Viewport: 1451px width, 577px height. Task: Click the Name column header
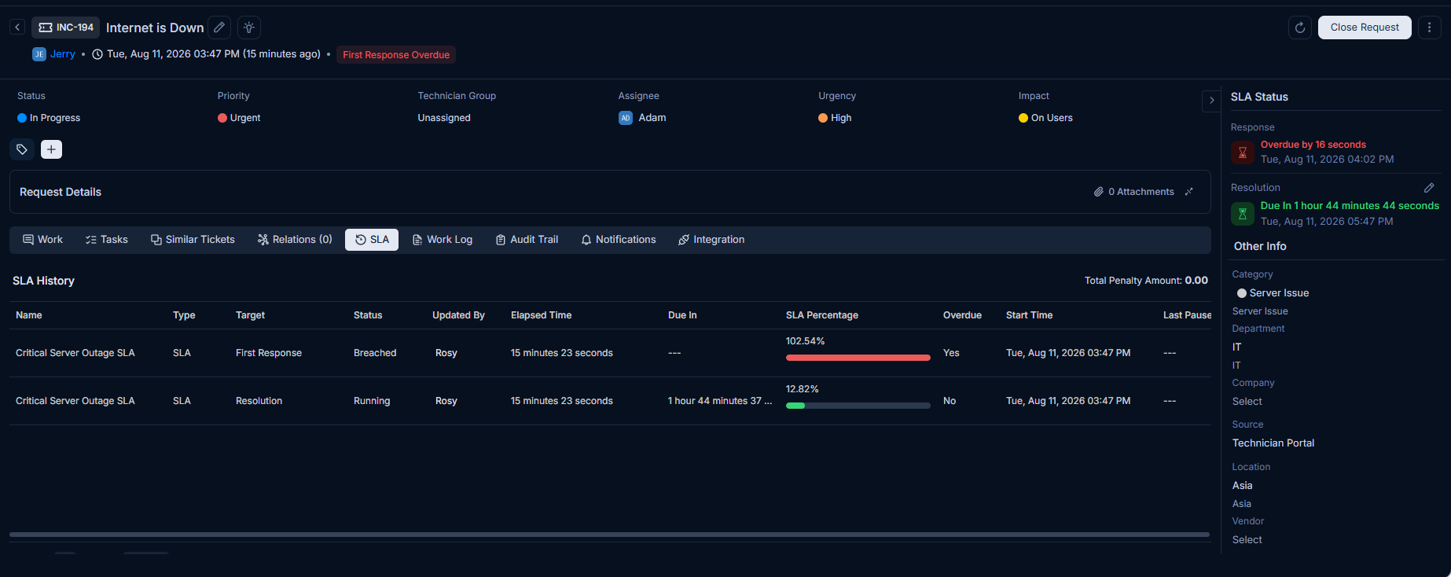[x=29, y=315]
